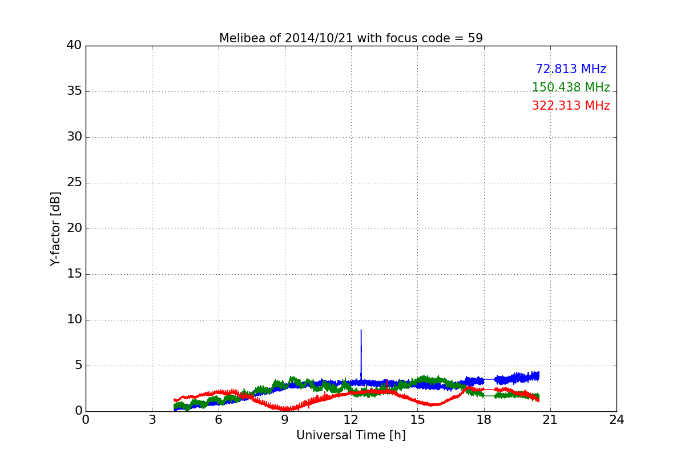The height and width of the screenshot is (457, 685).
Task: Click the y-axis tick label 40
Action: (x=74, y=46)
